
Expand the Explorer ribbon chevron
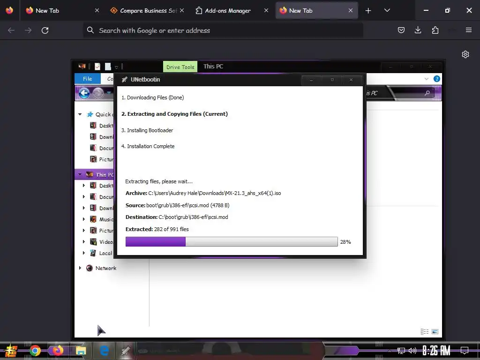(427, 79)
